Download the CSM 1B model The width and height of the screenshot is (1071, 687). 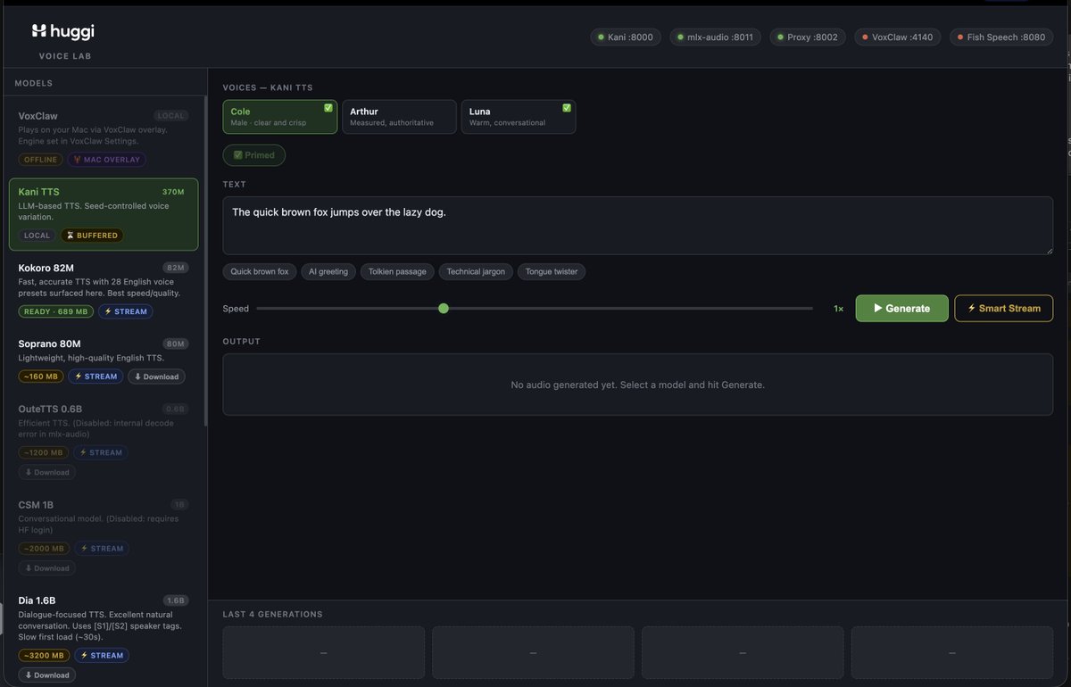[47, 567]
